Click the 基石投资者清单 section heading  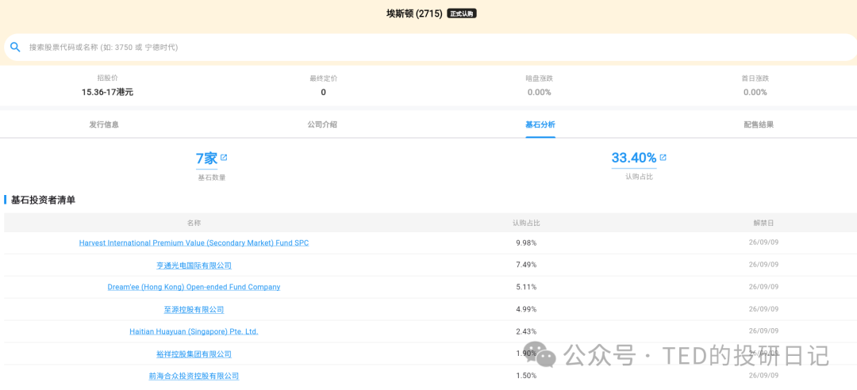pos(43,200)
